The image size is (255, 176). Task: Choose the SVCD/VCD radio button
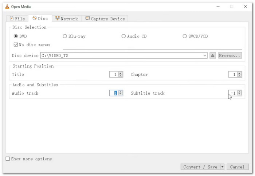(185, 36)
